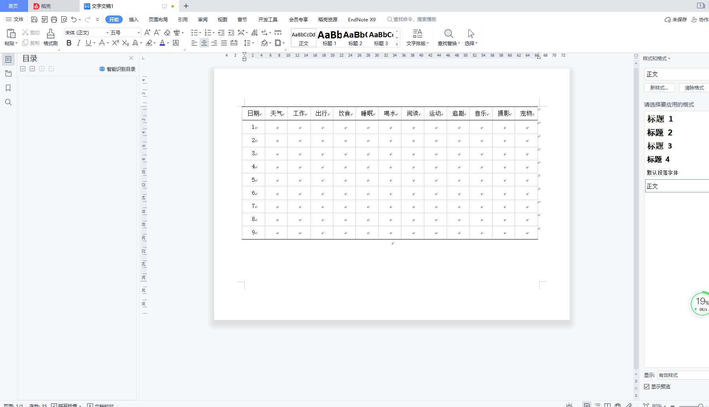Increase font size with A+ icon

[147, 32]
